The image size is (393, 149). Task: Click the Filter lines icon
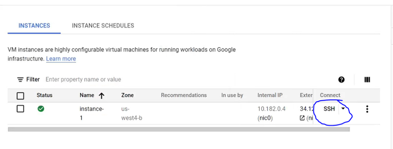click(20, 80)
